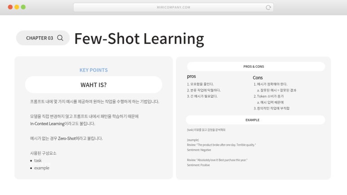Select the CHAPTER 03 pill label
Screen dimensions: 347x195
pyautogui.click(x=40, y=38)
